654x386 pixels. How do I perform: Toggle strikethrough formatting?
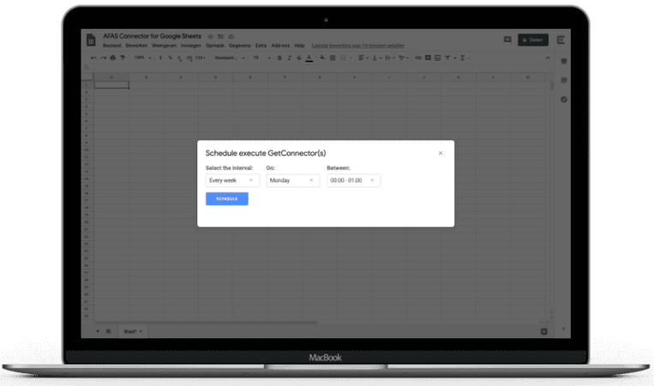[299, 58]
